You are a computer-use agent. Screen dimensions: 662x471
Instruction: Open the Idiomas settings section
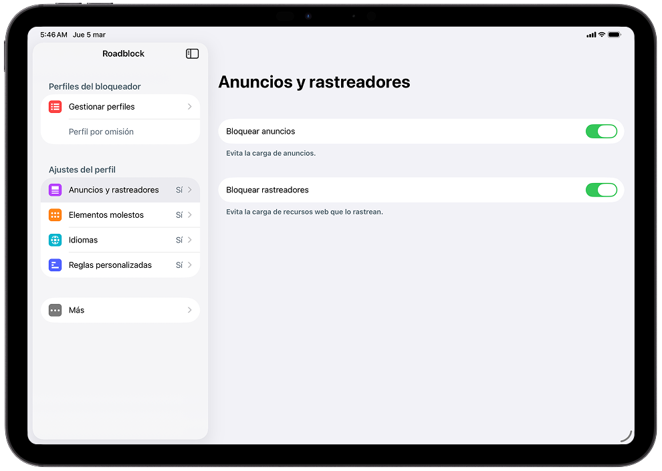(x=84, y=240)
